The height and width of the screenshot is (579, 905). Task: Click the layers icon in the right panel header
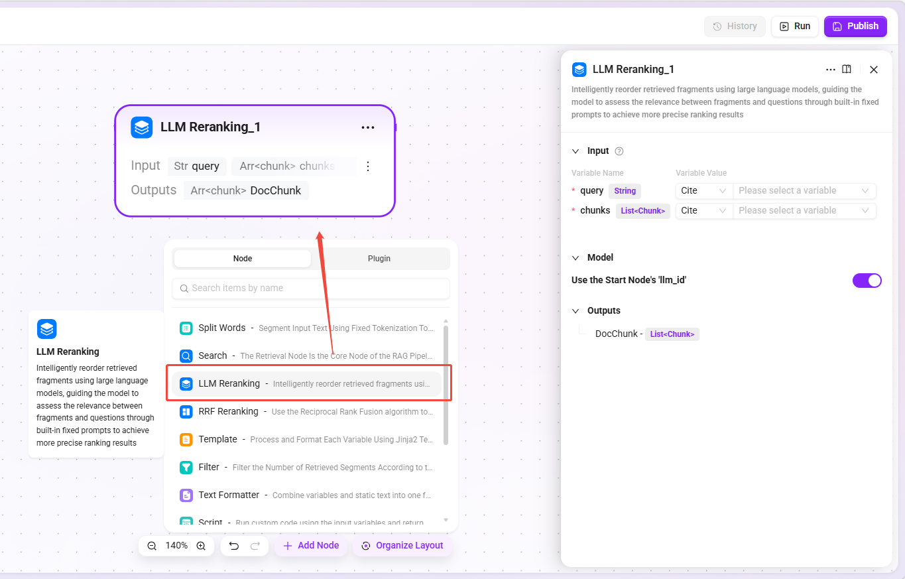(579, 69)
